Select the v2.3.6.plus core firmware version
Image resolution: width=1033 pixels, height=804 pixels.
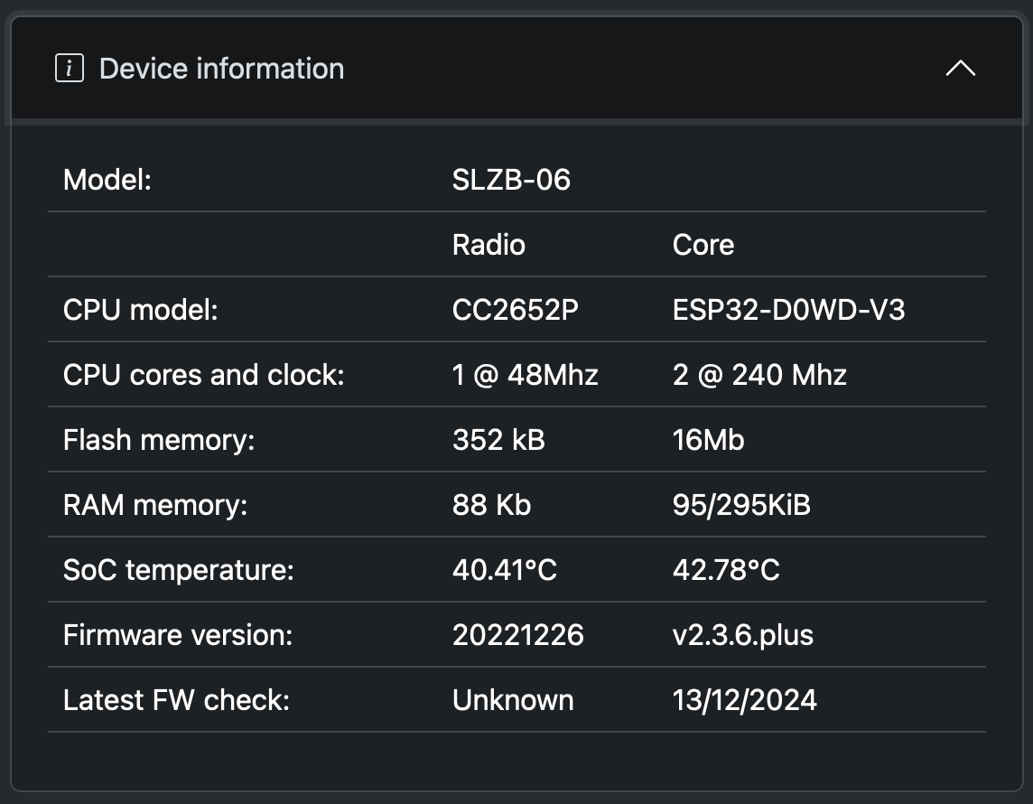742,635
